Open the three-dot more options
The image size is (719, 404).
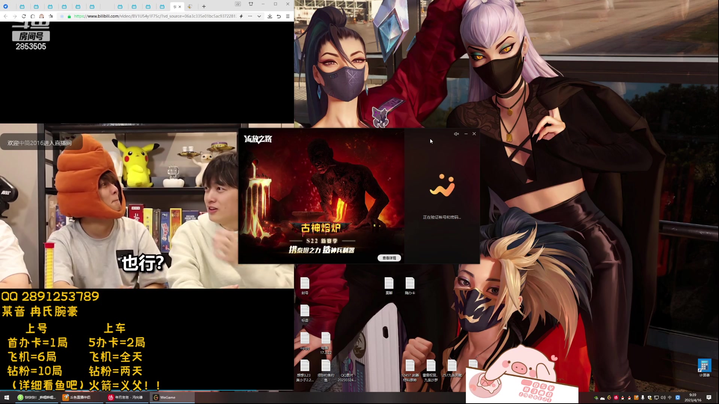coord(250,16)
